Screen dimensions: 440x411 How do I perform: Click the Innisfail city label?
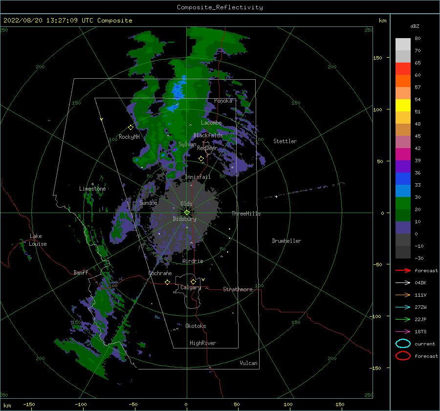pos(198,177)
